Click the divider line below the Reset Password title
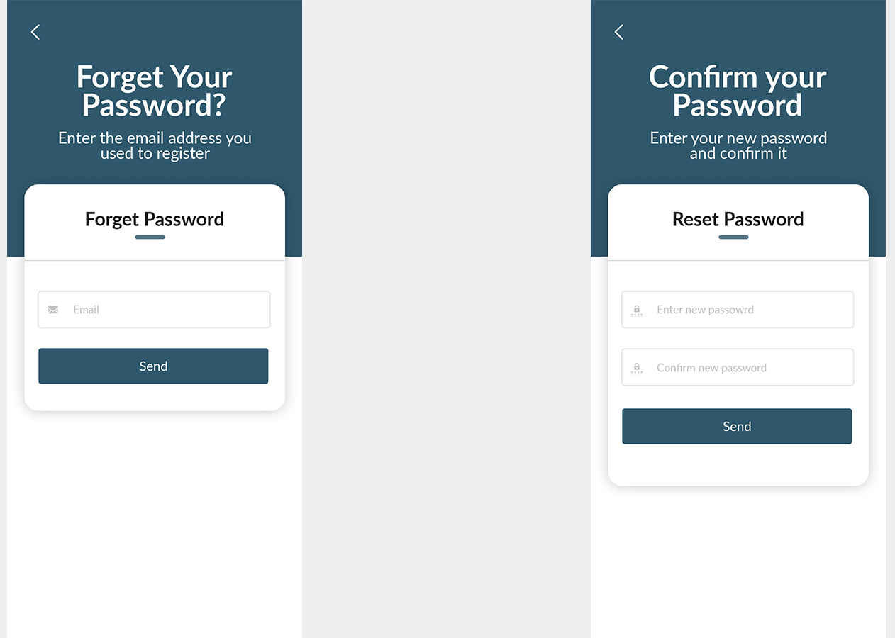The height and width of the screenshot is (638, 895). point(738,261)
